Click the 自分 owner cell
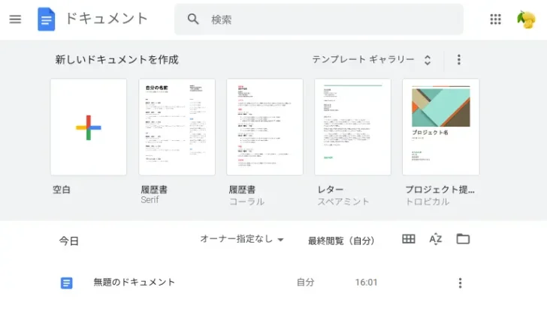 click(x=306, y=283)
